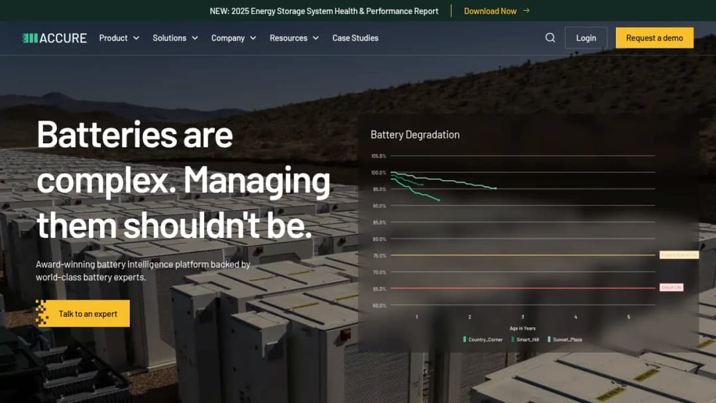Click the Smart_Hill legend swatch
Viewport: 716px width, 403px height.
[x=512, y=339]
